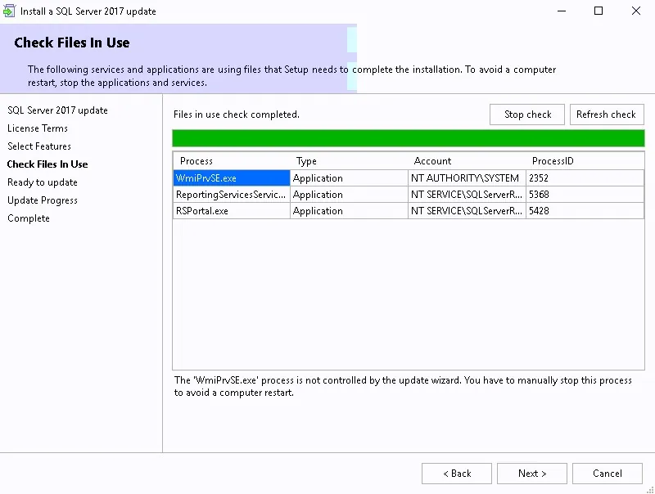Screen dimensions: 655x494
Task: Select the Select Features step
Action: (39, 146)
